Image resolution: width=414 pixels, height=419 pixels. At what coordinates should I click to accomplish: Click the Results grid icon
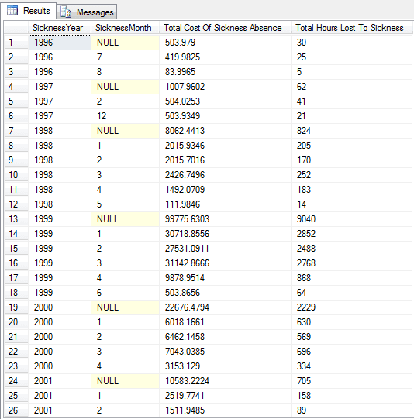click(x=12, y=11)
